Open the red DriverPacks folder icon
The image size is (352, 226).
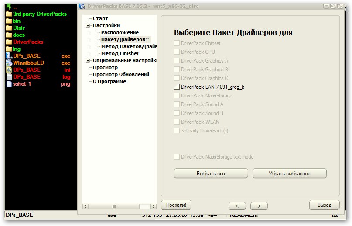pyautogui.click(x=9, y=42)
